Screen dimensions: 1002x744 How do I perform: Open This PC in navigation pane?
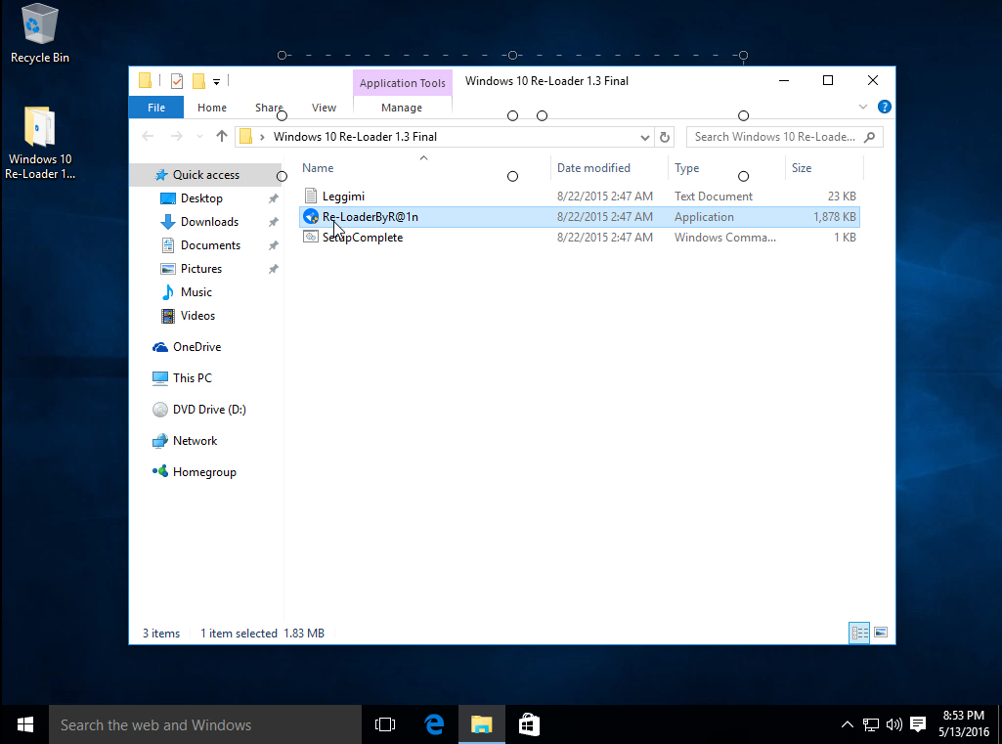(192, 378)
